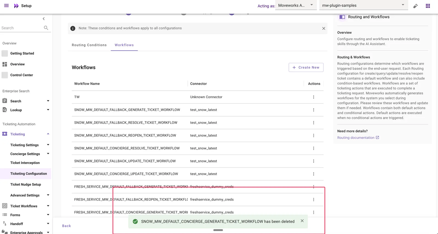Viewport: 438px width, 234px height.
Task: Open the Acting as Moveworks dropdown
Action: [x=296, y=5]
